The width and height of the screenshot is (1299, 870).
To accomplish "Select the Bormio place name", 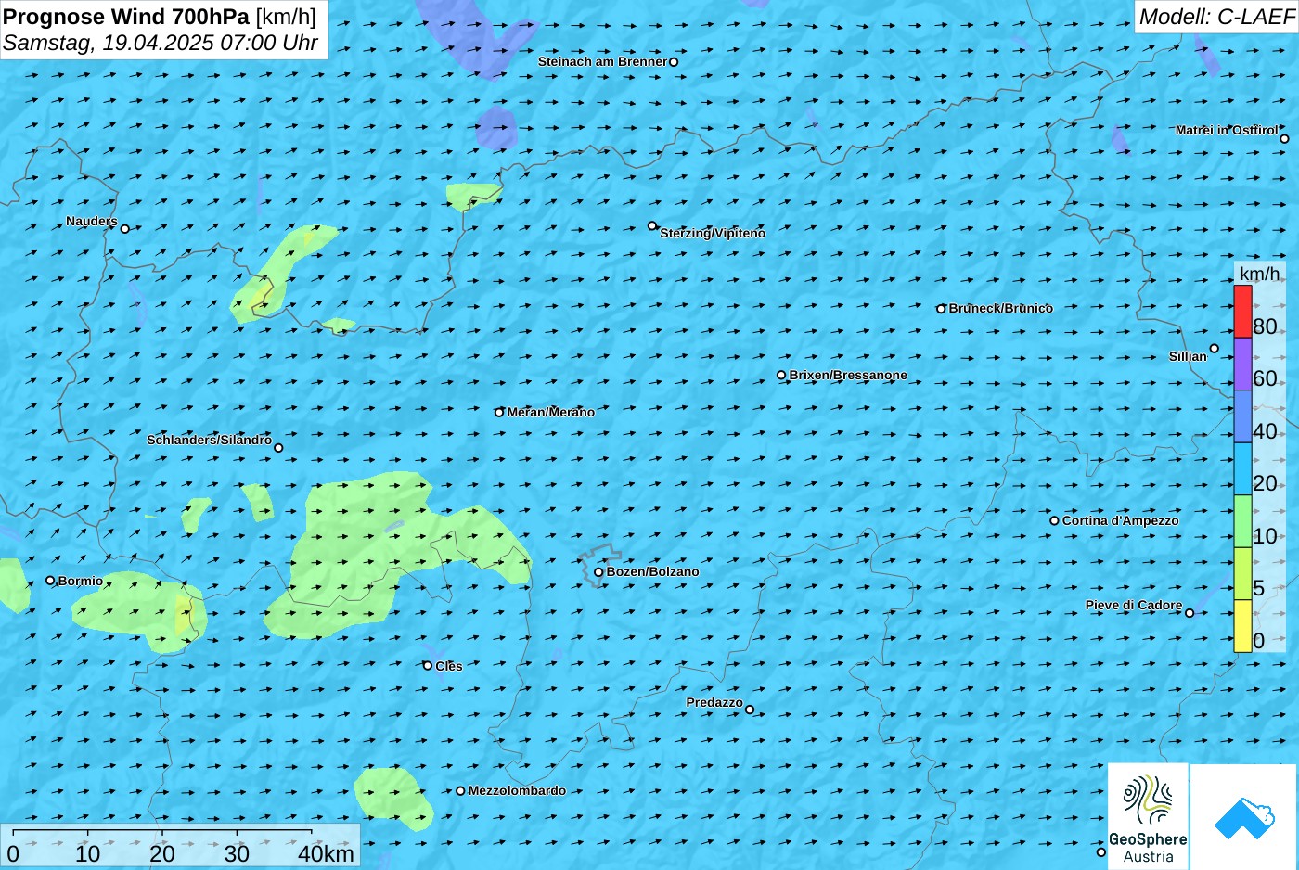I will (81, 581).
